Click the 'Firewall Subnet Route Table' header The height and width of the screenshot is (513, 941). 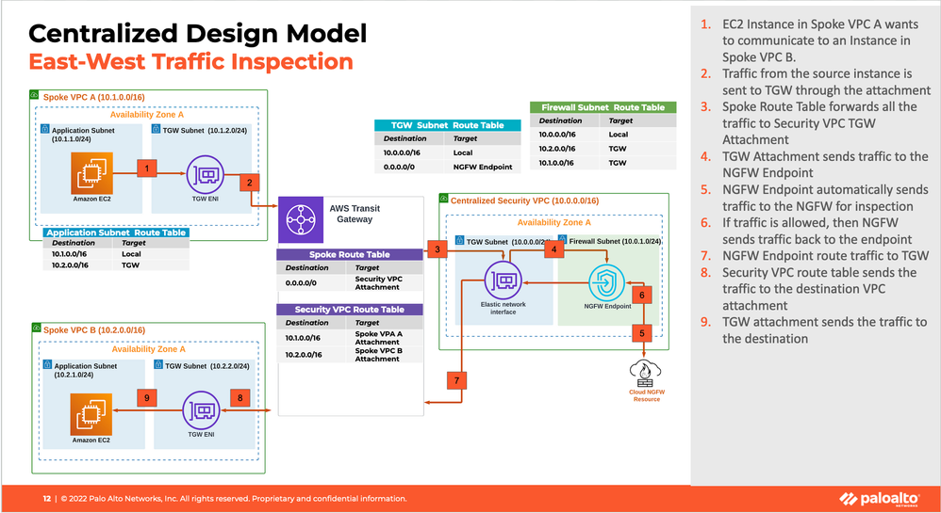pyautogui.click(x=603, y=107)
